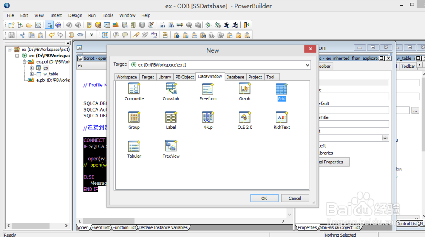The width and height of the screenshot is (425, 237).
Task: Select the TreeView DataWindow style
Action: pyautogui.click(x=171, y=149)
